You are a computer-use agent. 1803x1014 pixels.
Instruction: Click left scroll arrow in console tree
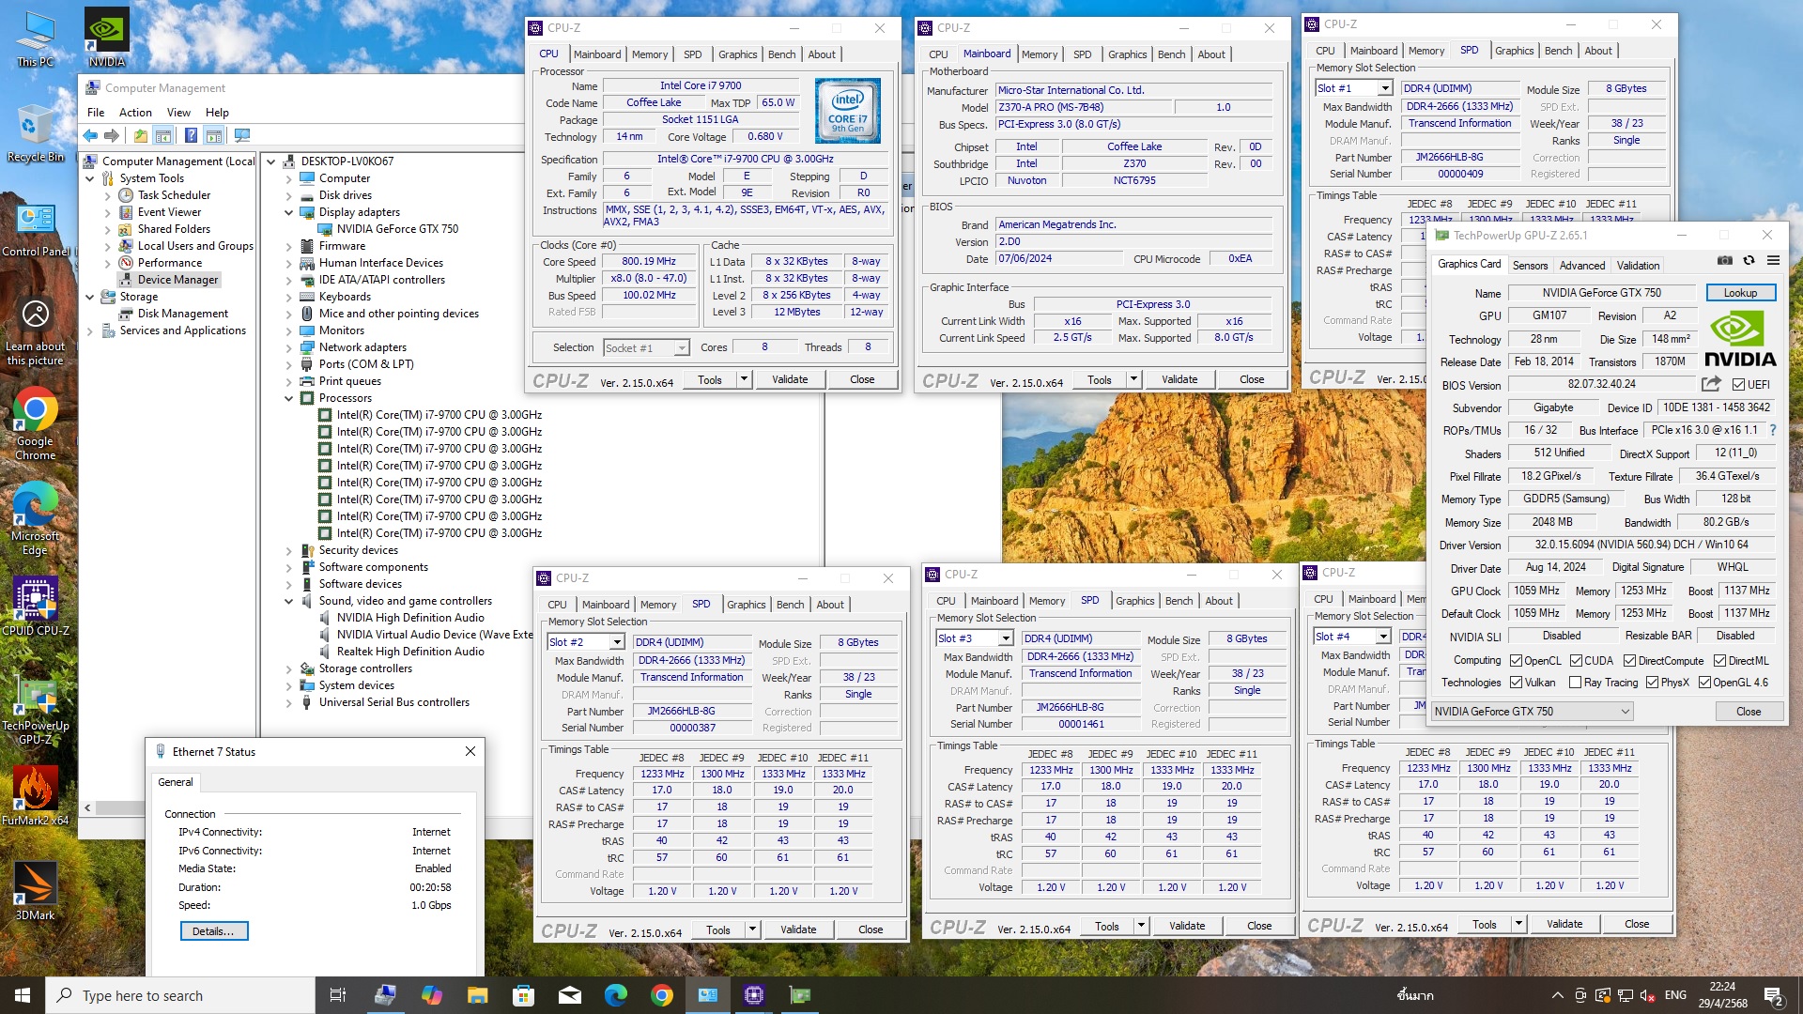point(87,807)
